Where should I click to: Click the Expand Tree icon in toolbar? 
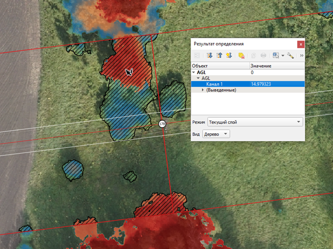(209, 55)
